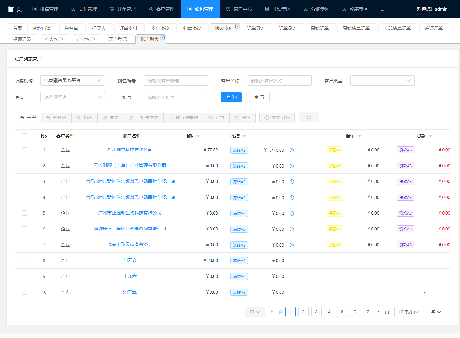Open the 10 条/页 page size dropdown
Viewport: 460px width, 338px height.
click(409, 312)
